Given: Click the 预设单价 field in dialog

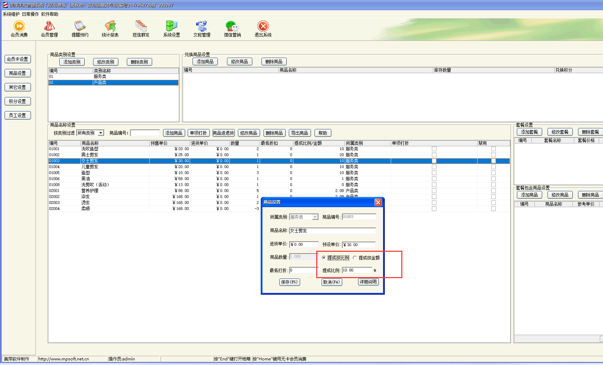Looking at the screenshot, I should coord(359,245).
